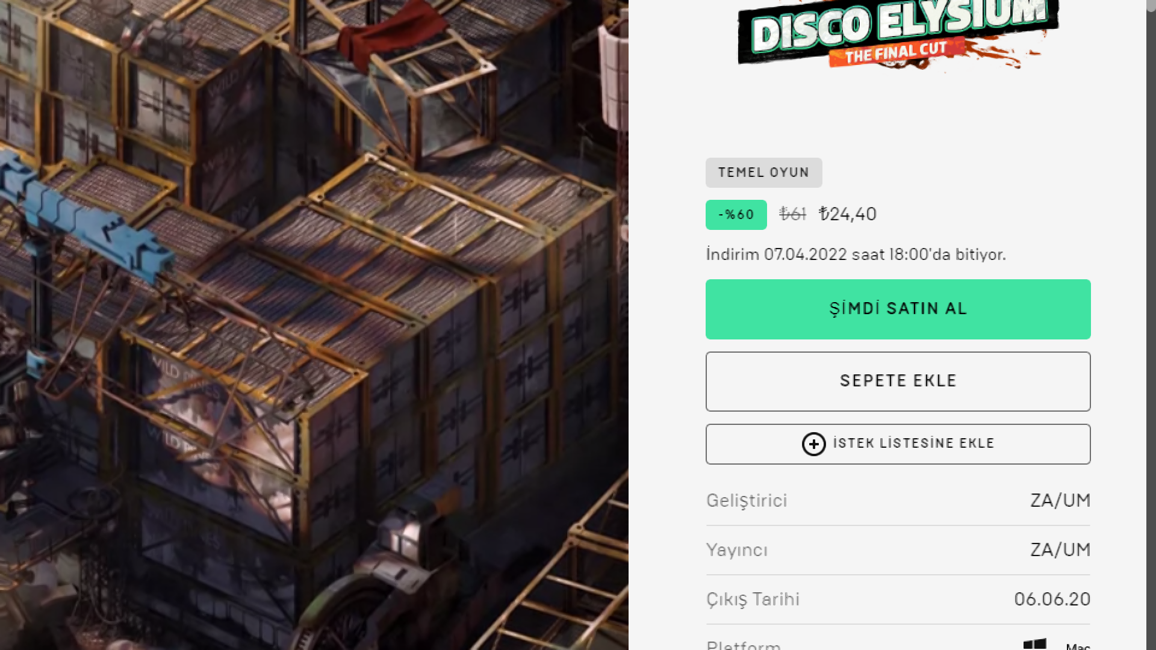
Task: Click the sale end date text
Action: [856, 255]
